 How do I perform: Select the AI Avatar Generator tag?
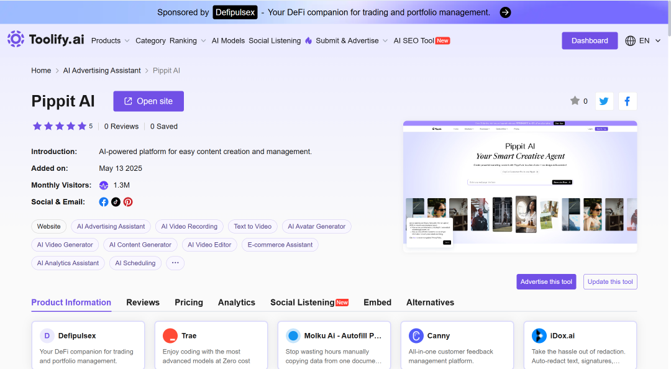click(x=317, y=227)
